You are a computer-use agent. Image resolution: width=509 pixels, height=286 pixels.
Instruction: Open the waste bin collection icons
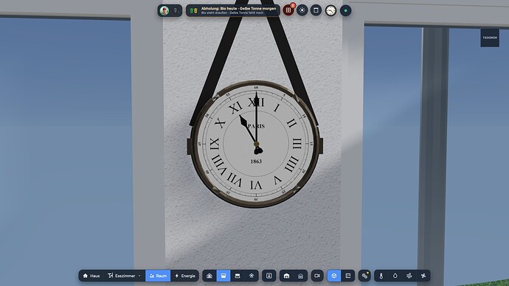click(193, 11)
